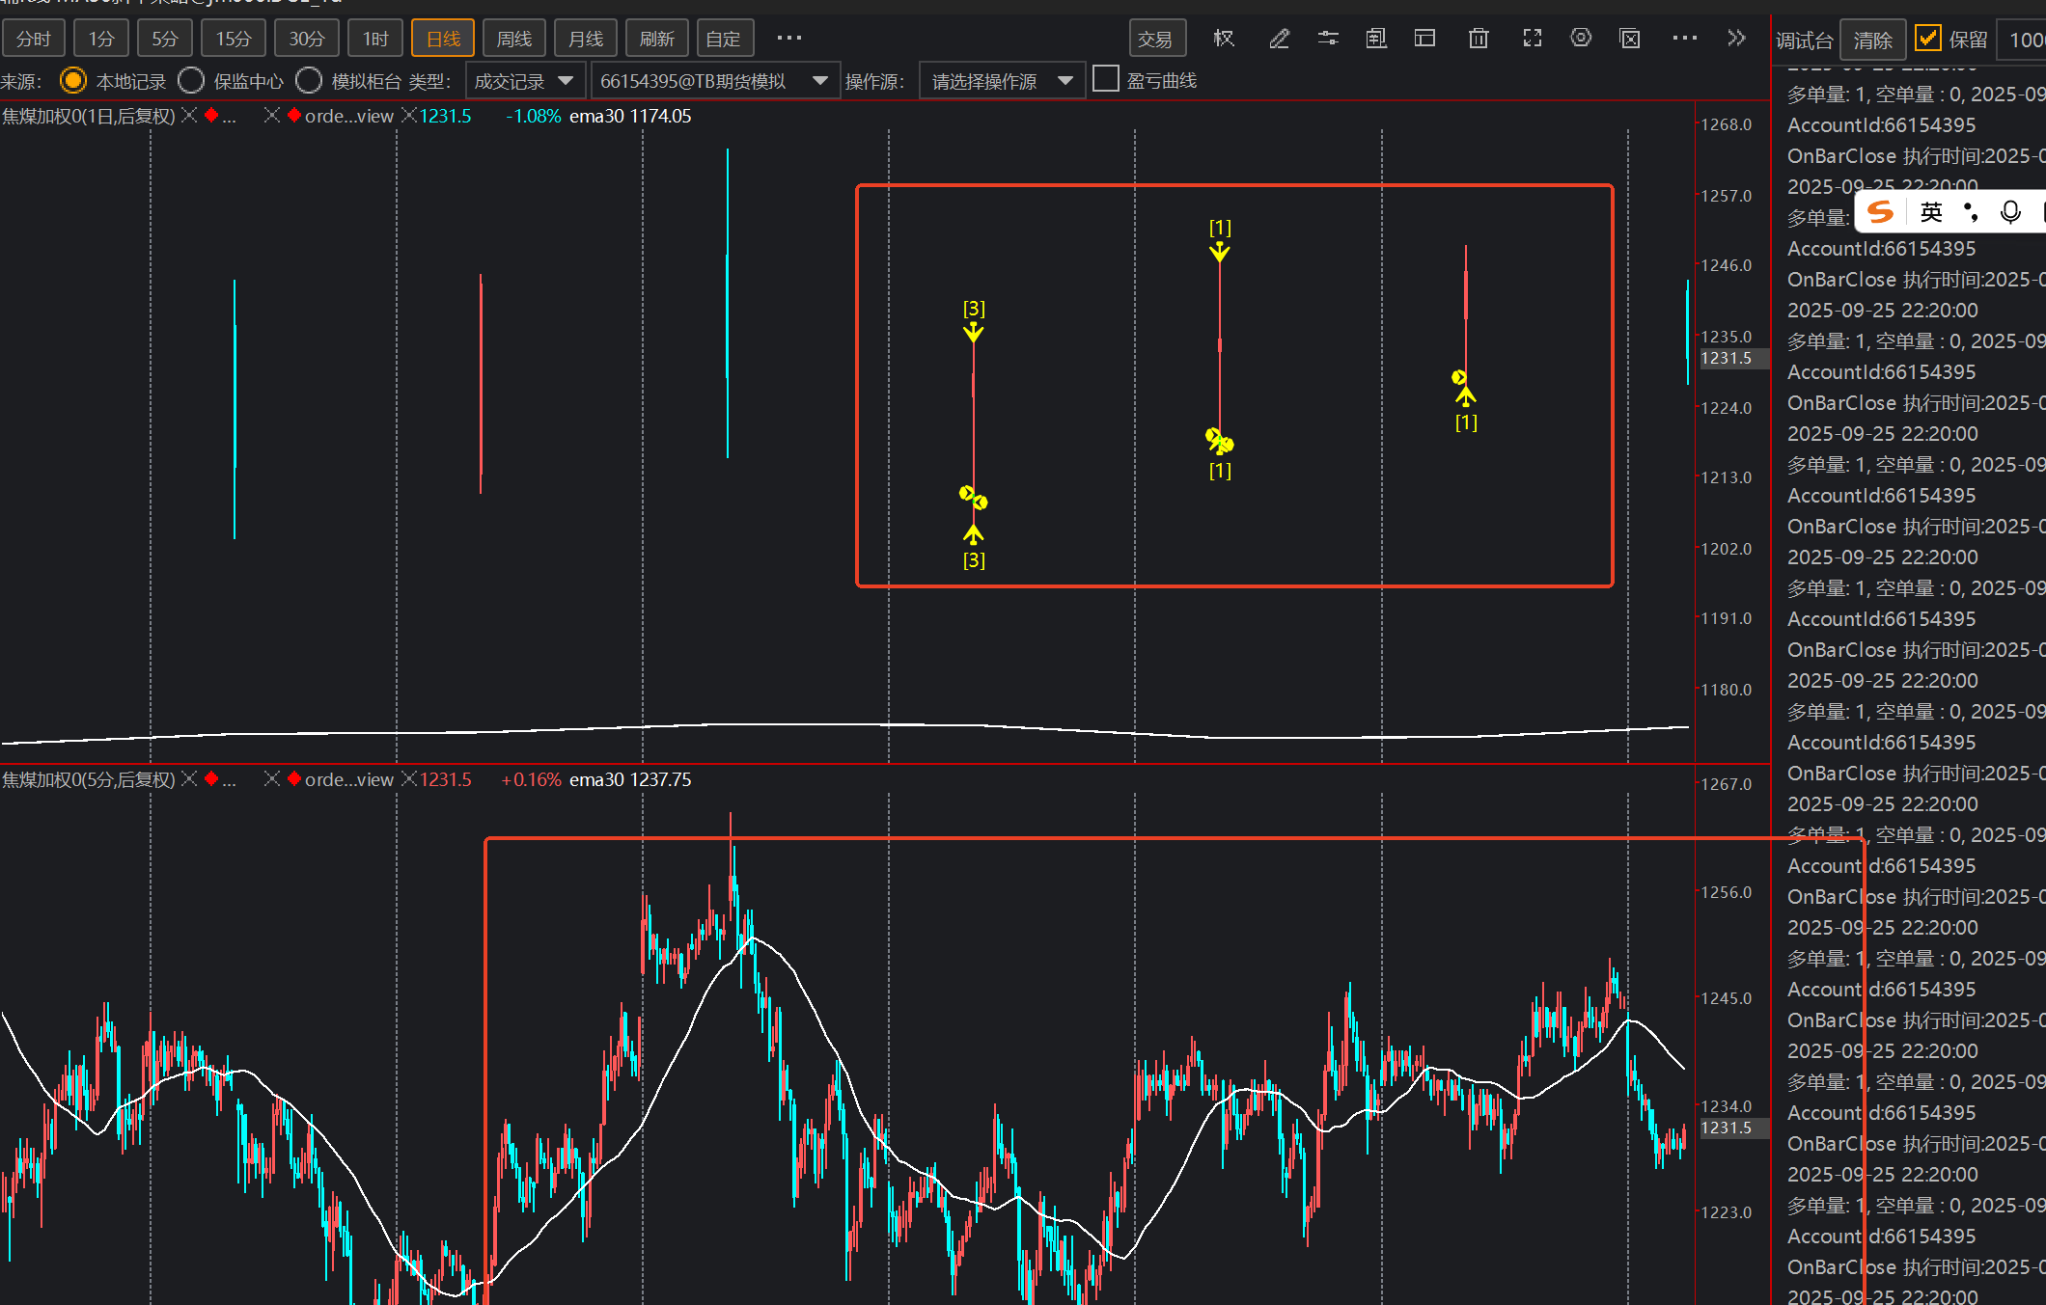The width and height of the screenshot is (2046, 1305).
Task: Select the 保监中心 radio button
Action: click(x=191, y=80)
